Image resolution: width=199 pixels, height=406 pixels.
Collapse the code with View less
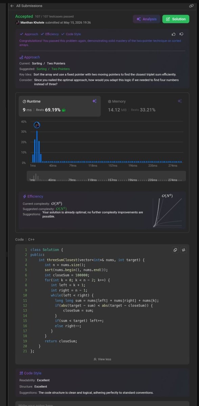102,359
